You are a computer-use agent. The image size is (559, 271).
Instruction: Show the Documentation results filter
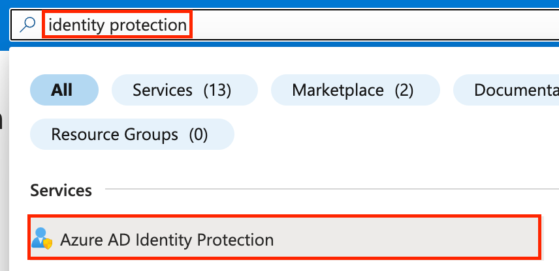click(x=509, y=90)
